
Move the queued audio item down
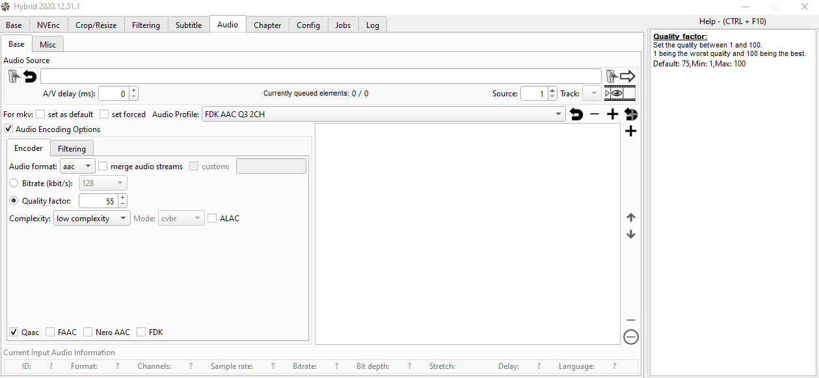coord(630,234)
